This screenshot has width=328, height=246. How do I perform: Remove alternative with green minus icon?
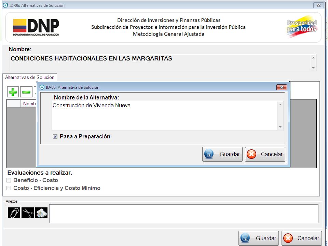pyautogui.click(x=26, y=92)
